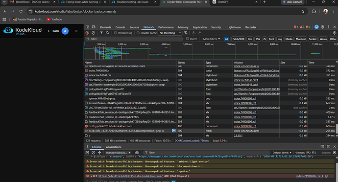Image resolution: width=338 pixels, height=182 pixels.
Task: Open DevTools customize three-dot menu
Action: pos(329,27)
